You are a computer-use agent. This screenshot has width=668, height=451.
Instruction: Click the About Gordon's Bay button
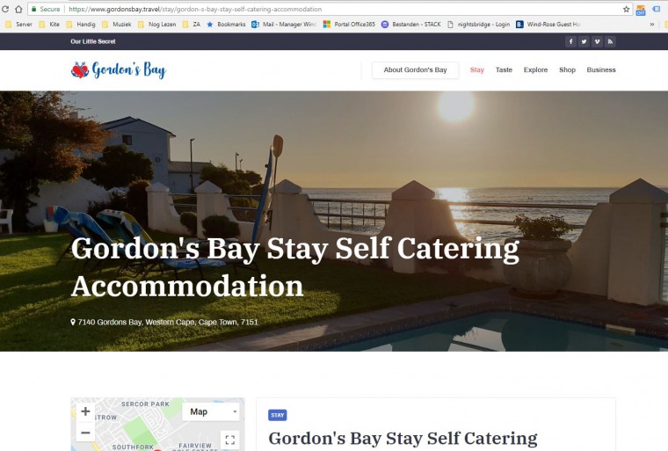[x=415, y=70]
